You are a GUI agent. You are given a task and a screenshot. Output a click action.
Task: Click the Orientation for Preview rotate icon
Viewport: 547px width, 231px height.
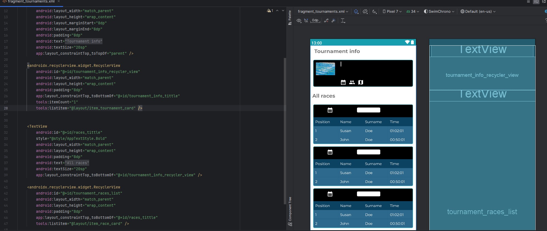[x=365, y=11]
